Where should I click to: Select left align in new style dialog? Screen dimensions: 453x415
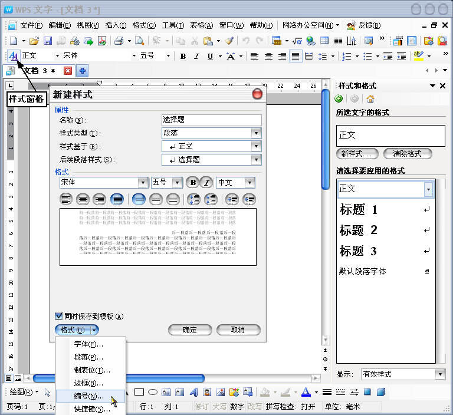tap(66, 199)
